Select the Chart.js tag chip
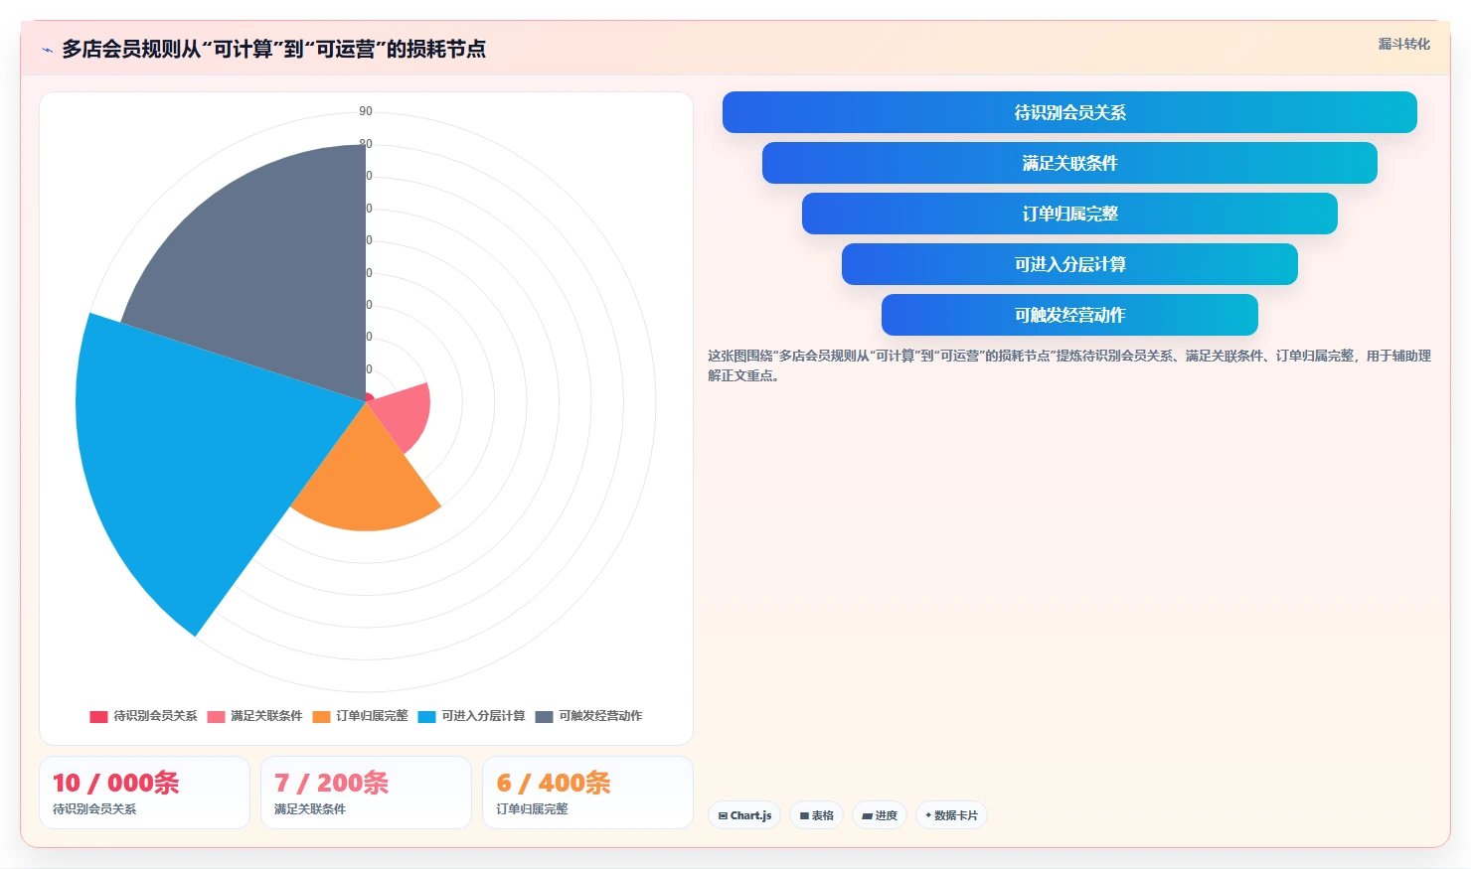 (744, 815)
